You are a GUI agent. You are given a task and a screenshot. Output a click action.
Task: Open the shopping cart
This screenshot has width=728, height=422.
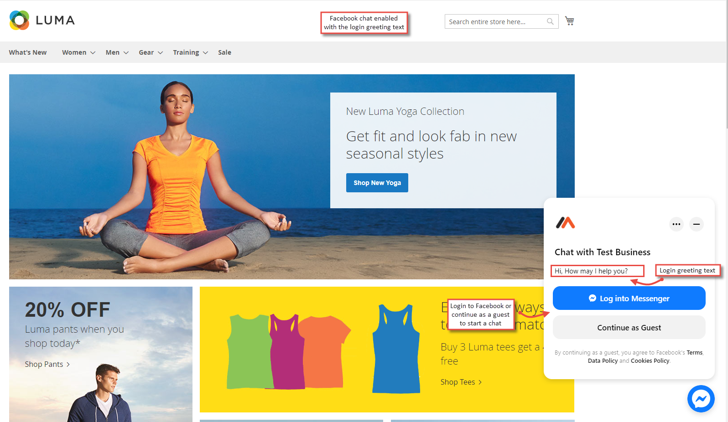click(x=570, y=21)
